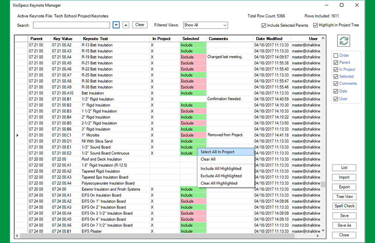Click the row pointer arrow beside 1" Microlite
This screenshot has height=243, width=375.
[x=18, y=135]
